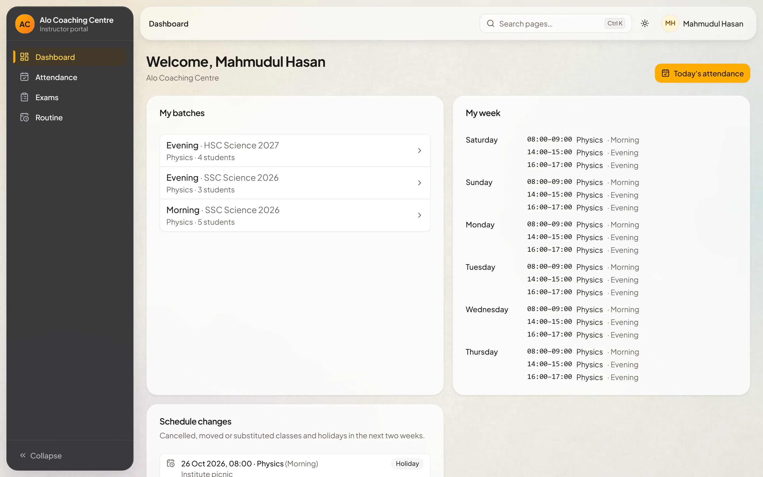The height and width of the screenshot is (477, 763).
Task: Expand chevron for Evening HSC Science 2027
Action: pyautogui.click(x=419, y=151)
